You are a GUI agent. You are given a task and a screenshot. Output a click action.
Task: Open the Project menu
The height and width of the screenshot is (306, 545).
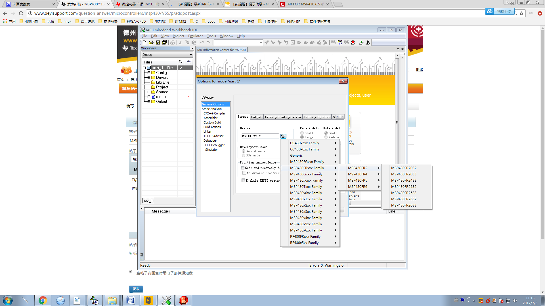(x=178, y=36)
